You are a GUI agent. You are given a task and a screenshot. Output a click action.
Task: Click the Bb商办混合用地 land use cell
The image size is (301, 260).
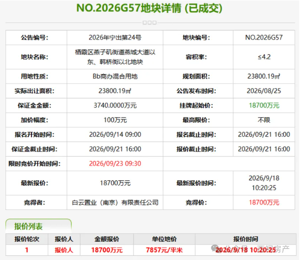point(115,76)
